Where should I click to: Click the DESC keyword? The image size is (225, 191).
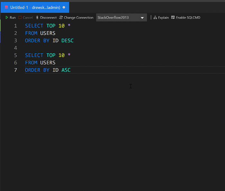(x=67, y=41)
